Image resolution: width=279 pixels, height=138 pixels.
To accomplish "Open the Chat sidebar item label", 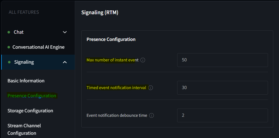I will [x=19, y=32].
